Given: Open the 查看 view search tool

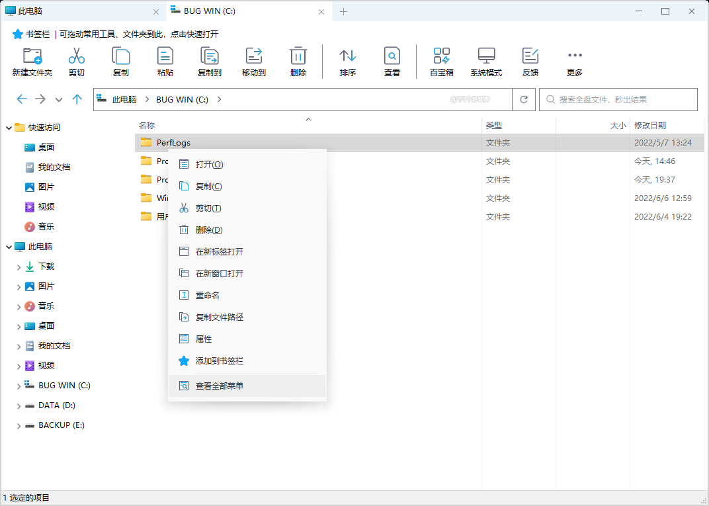Looking at the screenshot, I should click(x=392, y=61).
